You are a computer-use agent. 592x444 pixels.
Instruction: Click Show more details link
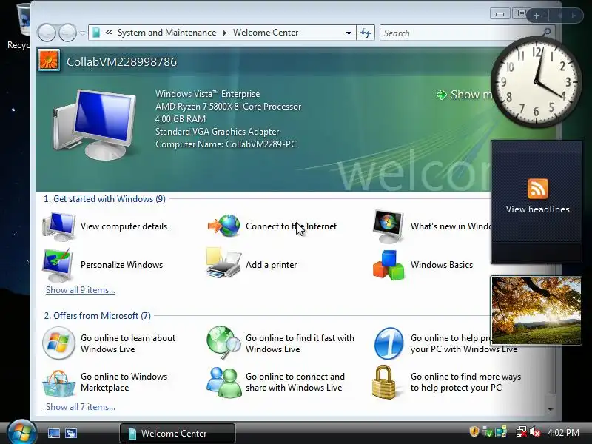click(x=465, y=95)
